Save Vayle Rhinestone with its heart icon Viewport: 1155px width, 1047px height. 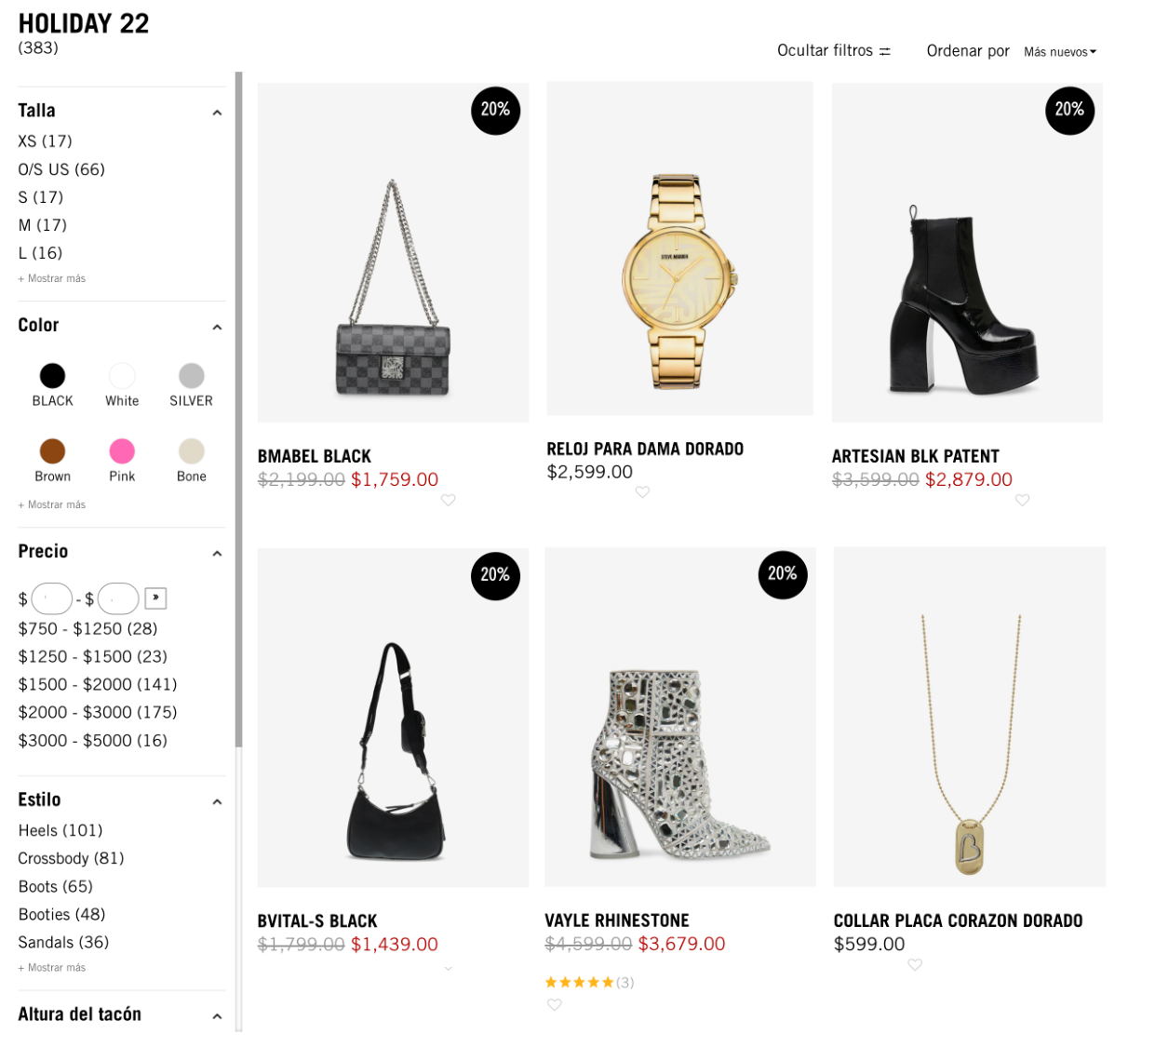[x=555, y=1004]
